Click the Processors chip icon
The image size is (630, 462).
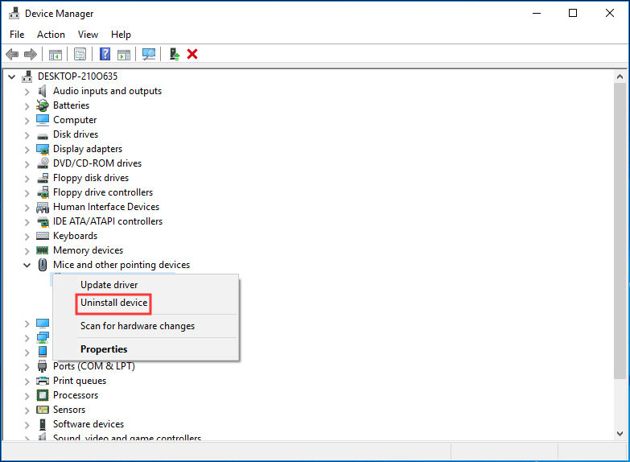click(43, 395)
